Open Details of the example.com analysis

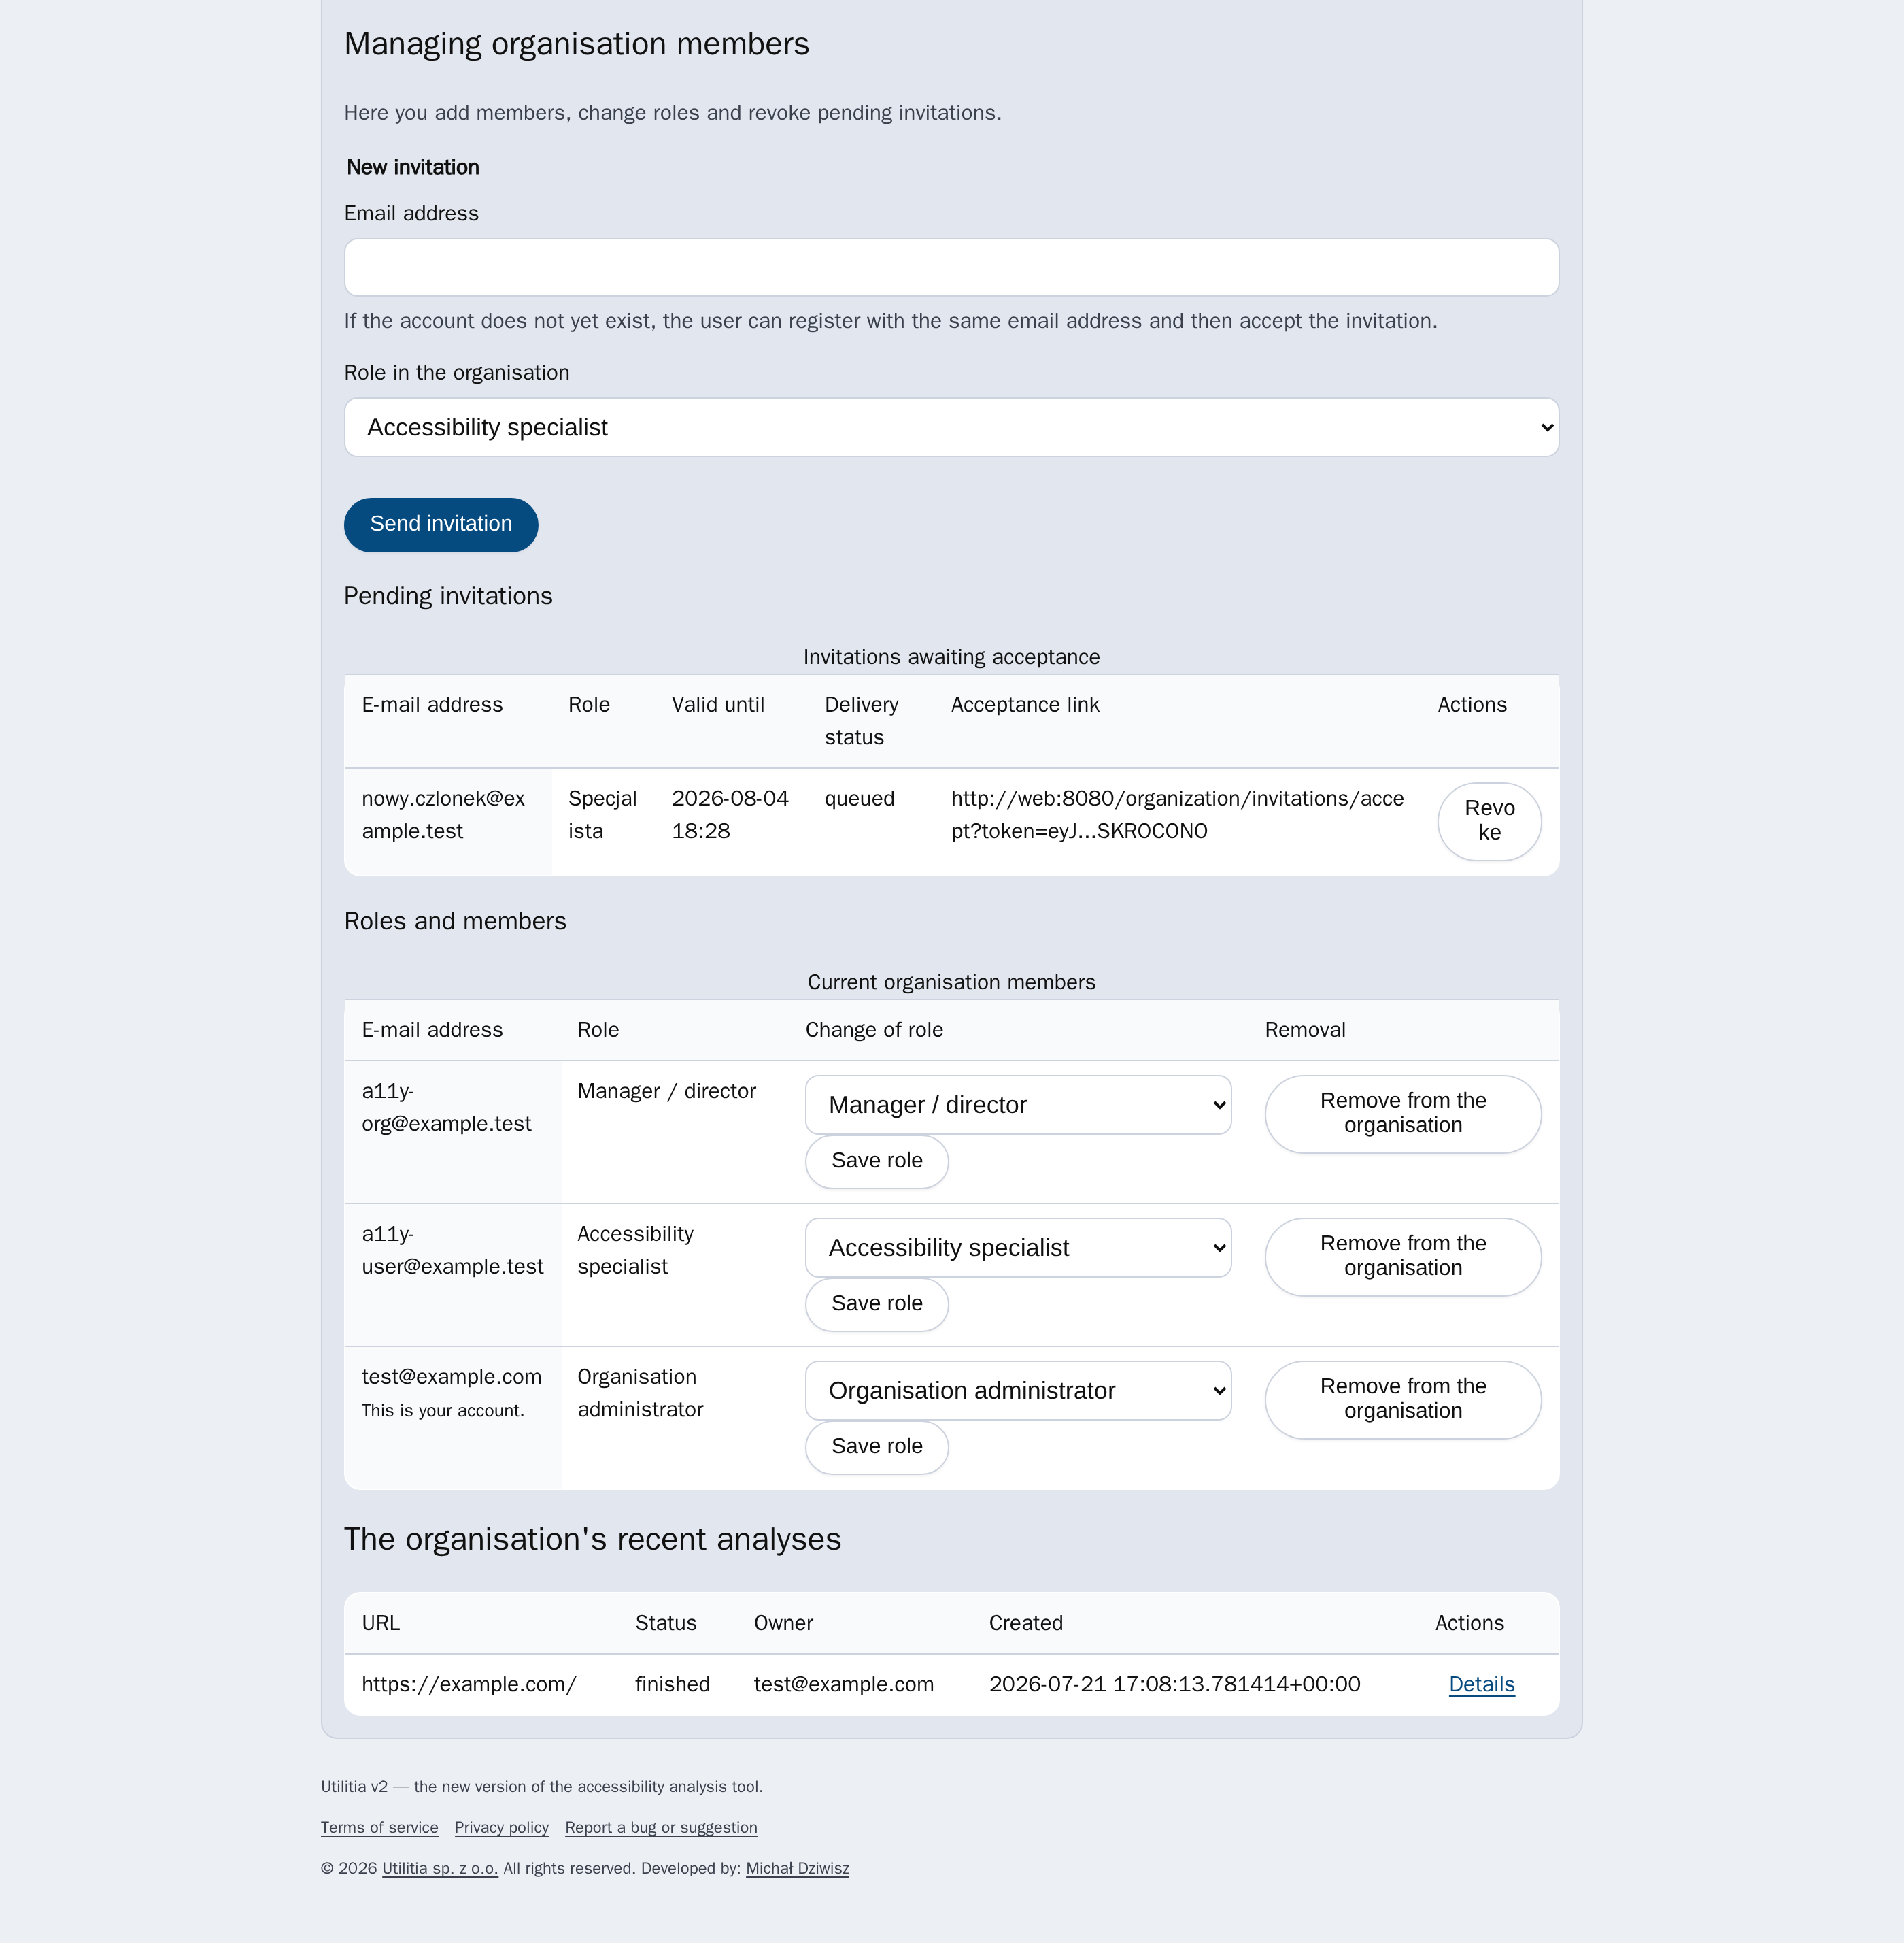(x=1481, y=1685)
